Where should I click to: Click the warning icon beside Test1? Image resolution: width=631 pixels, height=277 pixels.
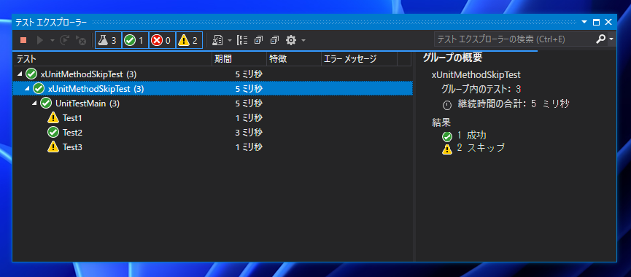pyautogui.click(x=53, y=118)
